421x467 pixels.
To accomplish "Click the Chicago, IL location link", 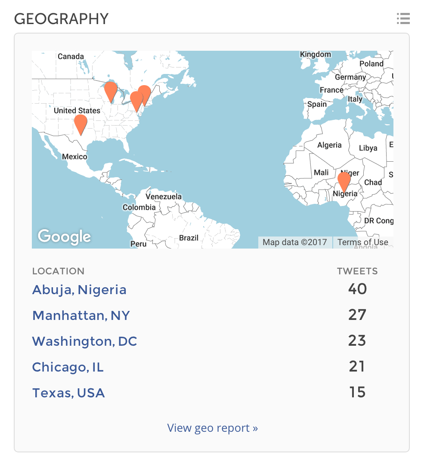I will click(68, 367).
